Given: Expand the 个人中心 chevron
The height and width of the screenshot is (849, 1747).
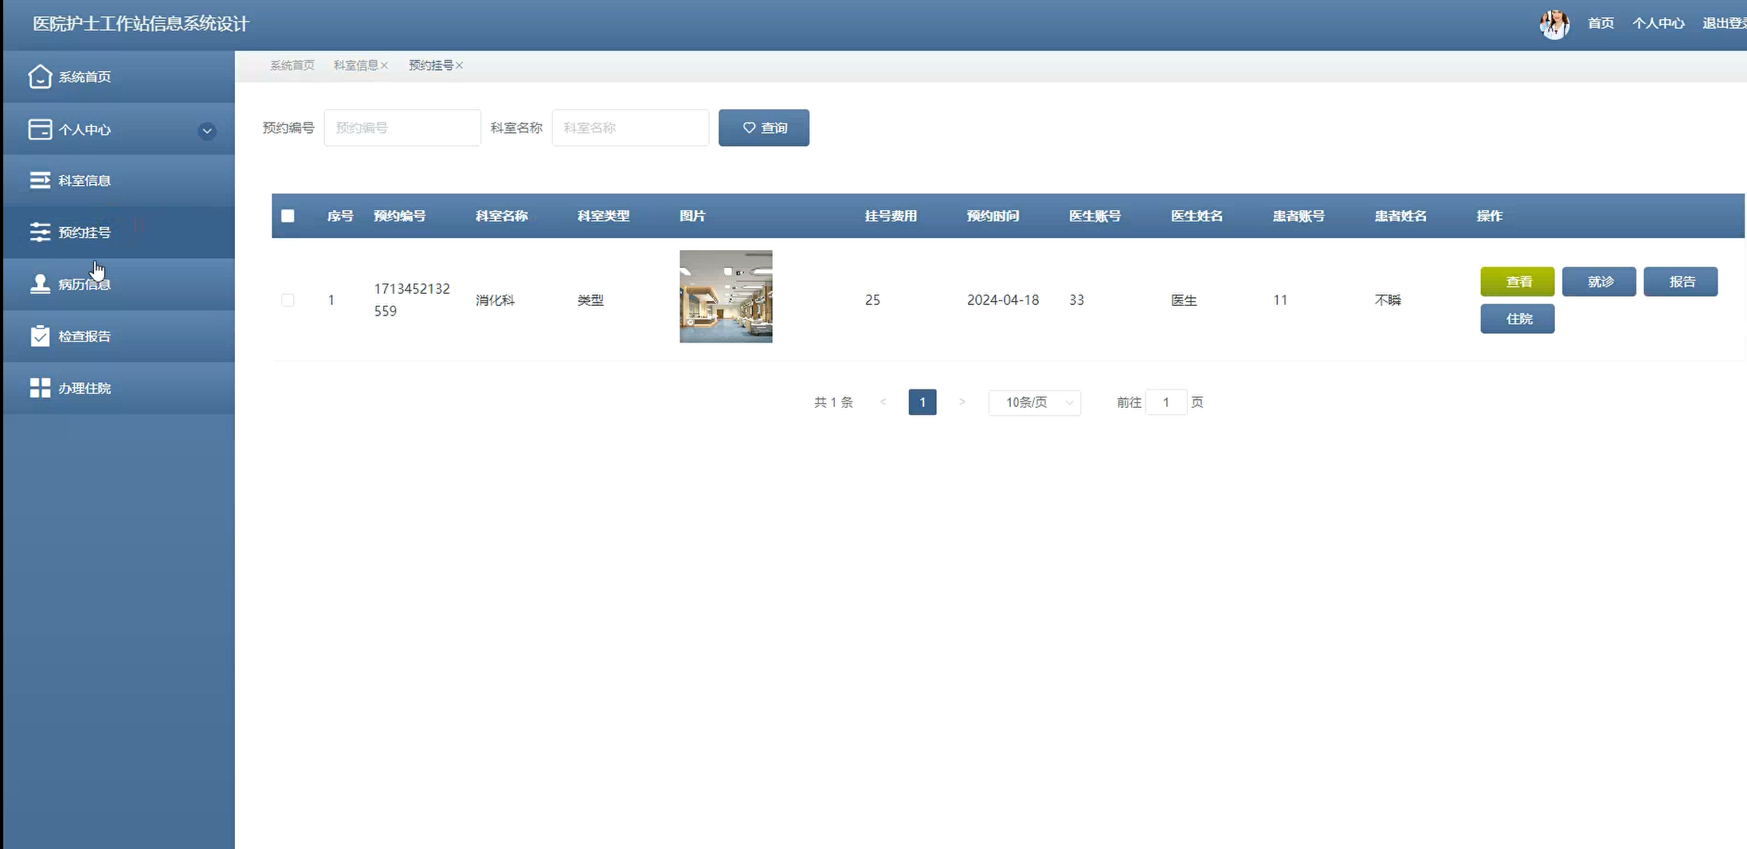Looking at the screenshot, I should click(207, 131).
